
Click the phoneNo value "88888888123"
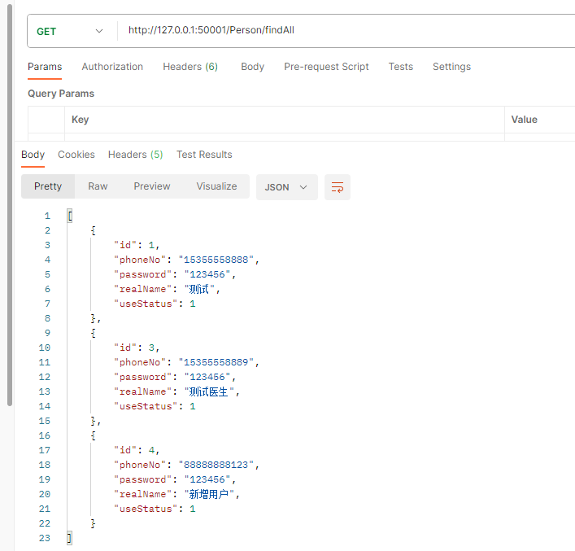tap(216, 465)
